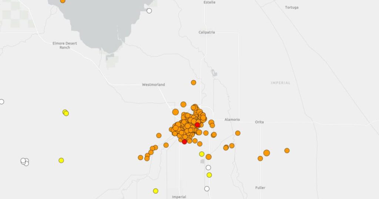Select the yellow marker between the two white markers

(x=209, y=175)
